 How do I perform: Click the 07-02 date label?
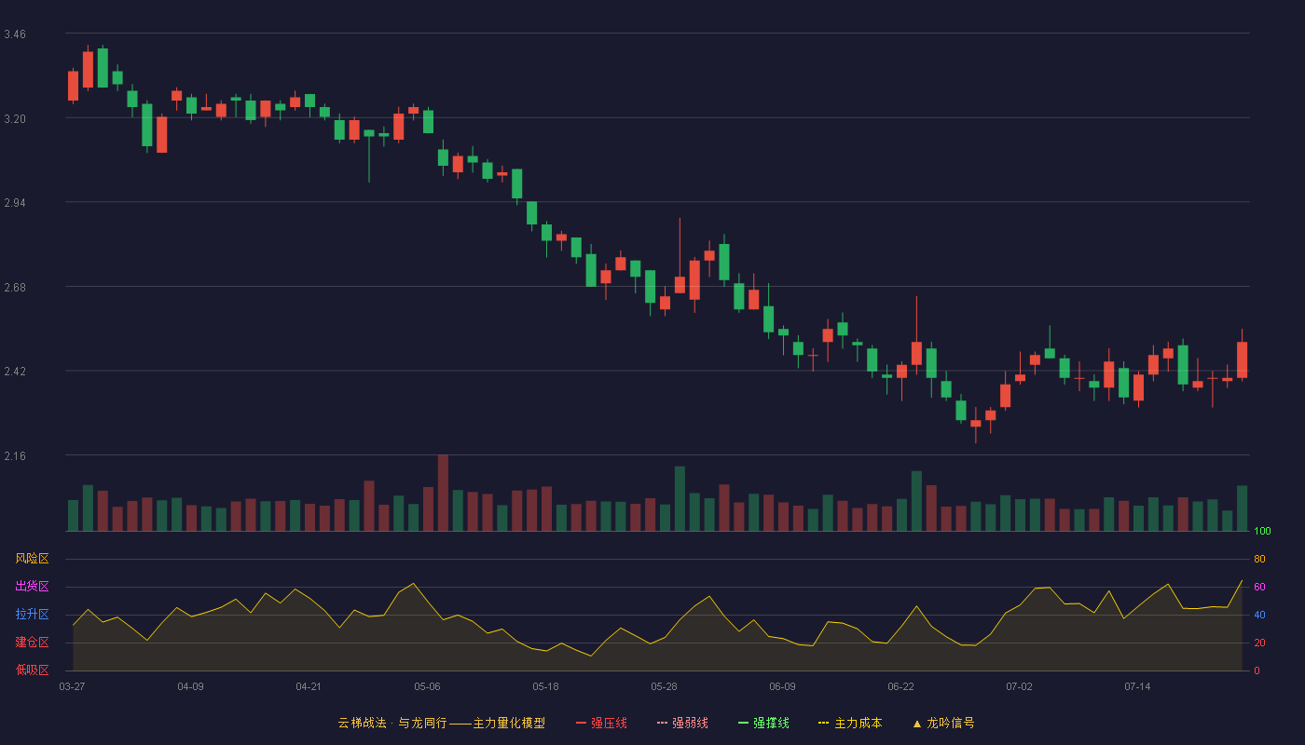[1019, 686]
